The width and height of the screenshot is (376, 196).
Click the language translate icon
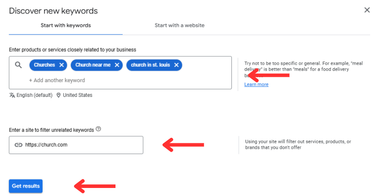pos(12,95)
